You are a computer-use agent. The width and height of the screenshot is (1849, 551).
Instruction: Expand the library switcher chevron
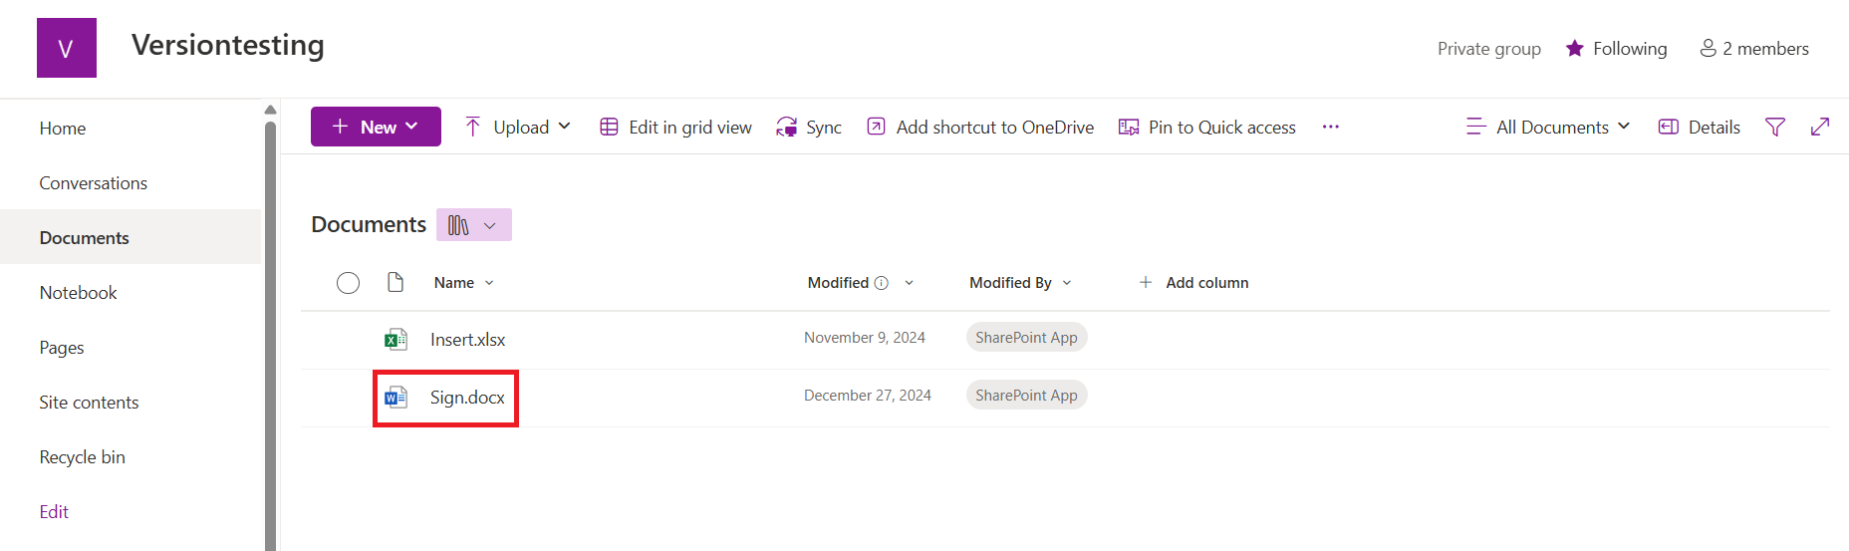coord(490,226)
